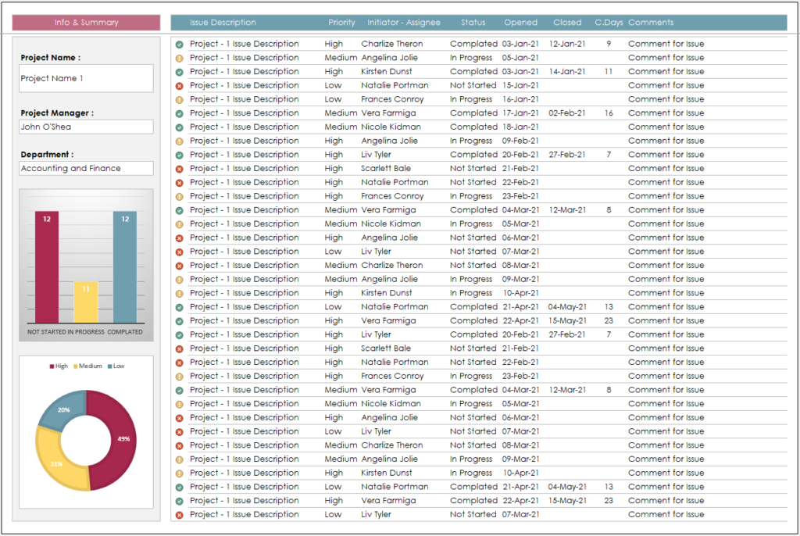The width and height of the screenshot is (800, 536).
Task: Click the red X icon on Natalie Portman's 15-Jan row
Action: (180, 85)
